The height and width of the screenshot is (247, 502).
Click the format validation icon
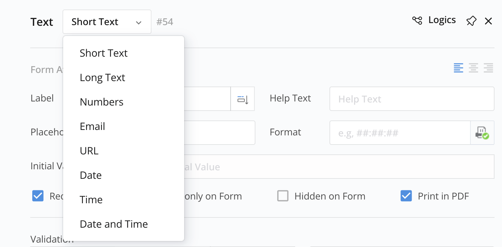pos(482,133)
